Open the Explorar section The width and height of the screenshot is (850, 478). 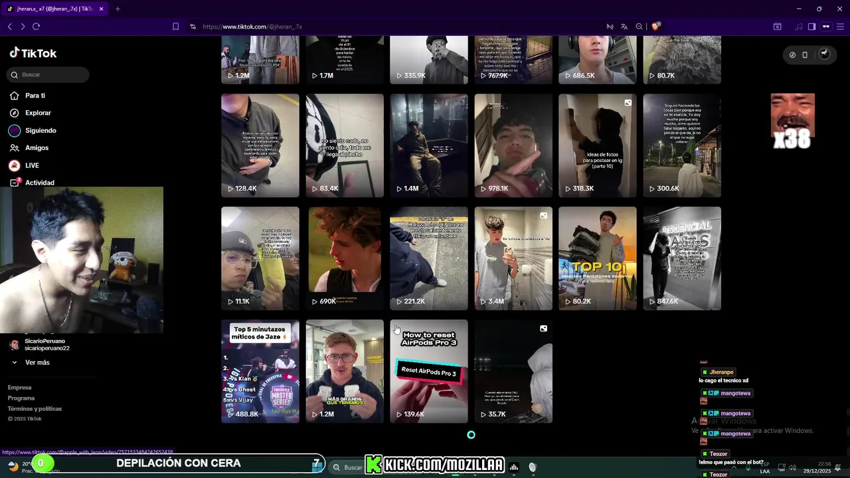[x=38, y=113]
